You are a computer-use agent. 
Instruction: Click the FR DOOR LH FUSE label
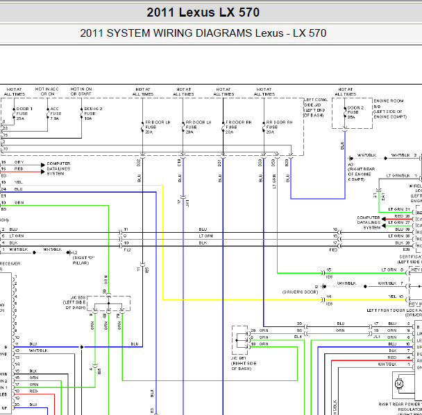click(x=158, y=127)
